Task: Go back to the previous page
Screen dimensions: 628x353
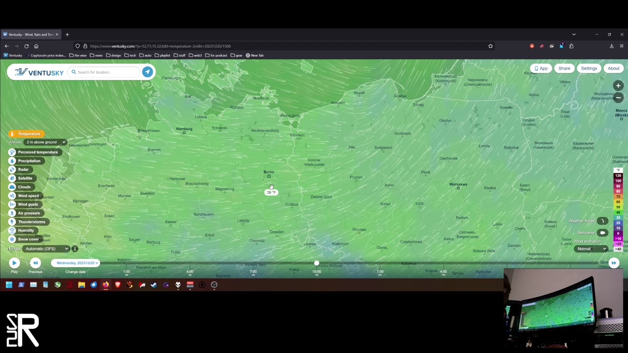Action: [x=7, y=46]
